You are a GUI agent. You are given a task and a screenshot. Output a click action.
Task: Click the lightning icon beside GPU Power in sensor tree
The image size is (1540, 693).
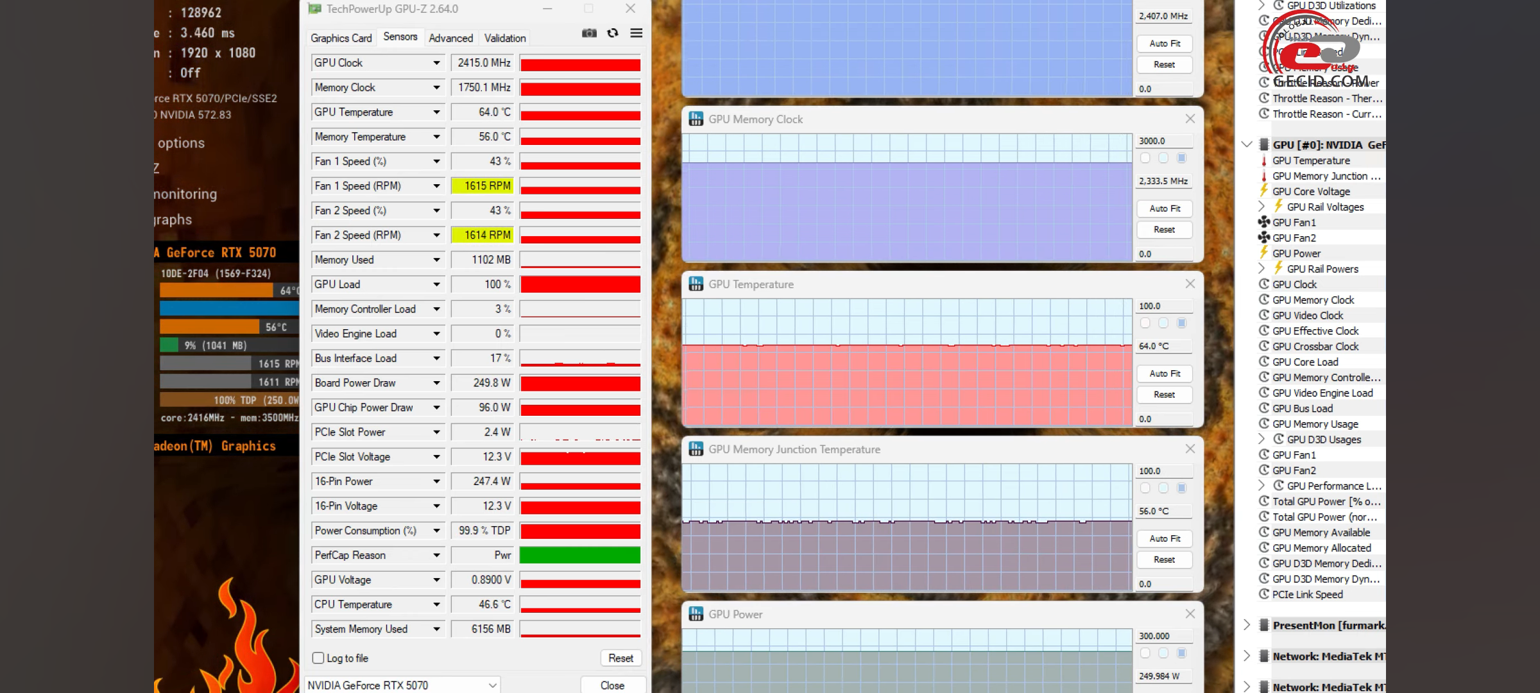1264,253
